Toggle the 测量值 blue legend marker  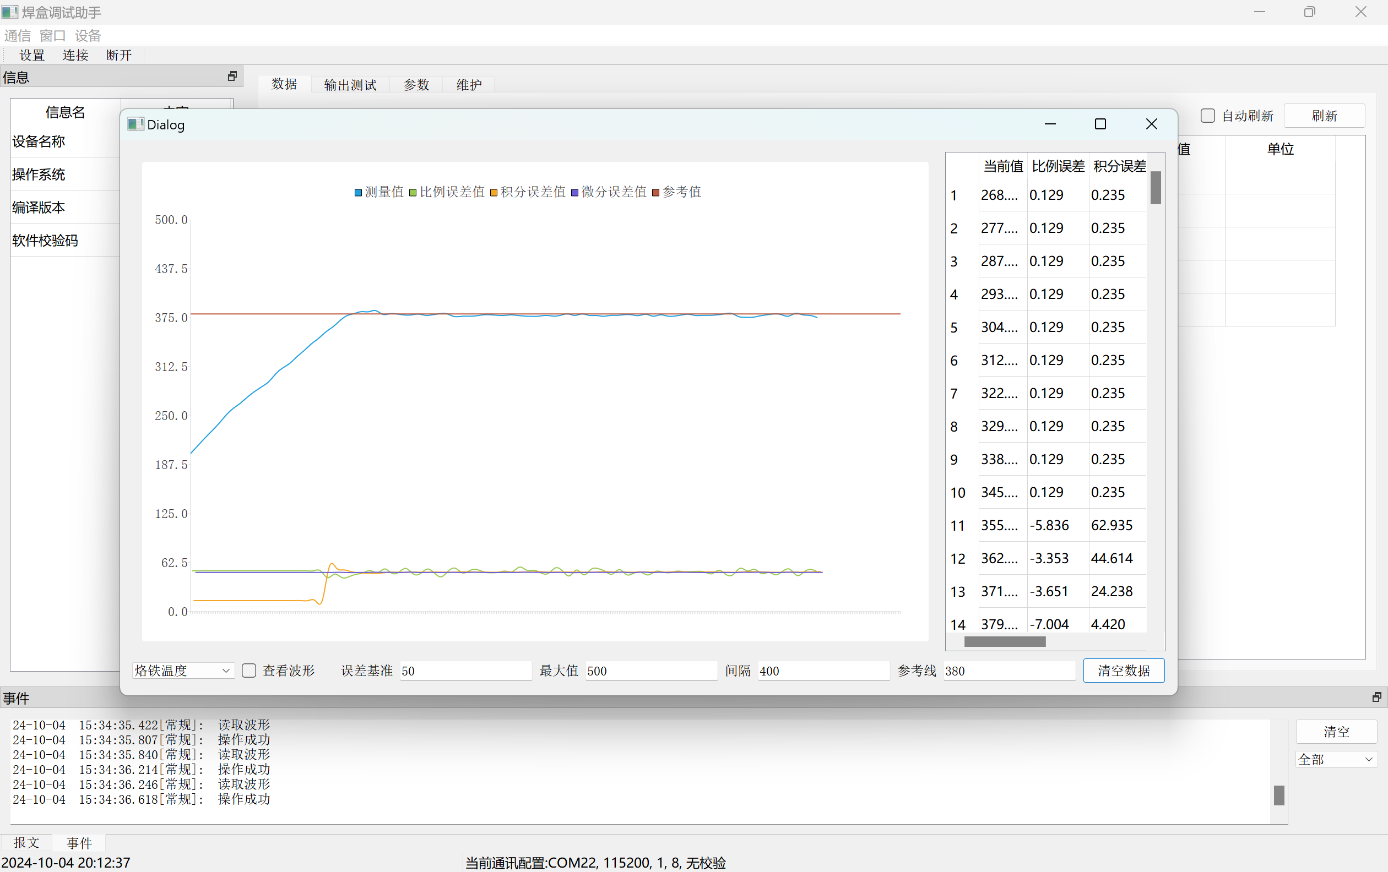pyautogui.click(x=358, y=192)
